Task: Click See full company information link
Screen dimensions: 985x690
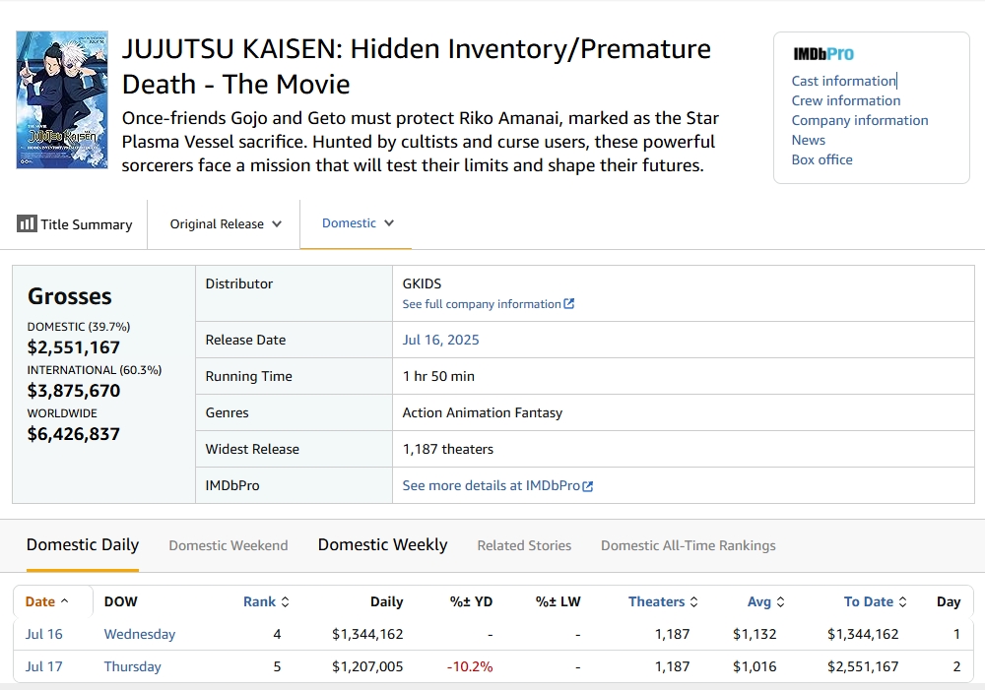Action: (482, 304)
